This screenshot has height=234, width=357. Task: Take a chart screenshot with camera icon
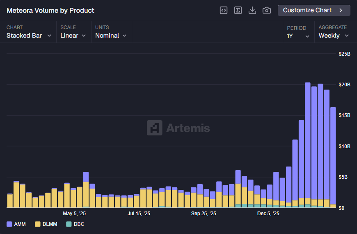pyautogui.click(x=267, y=10)
